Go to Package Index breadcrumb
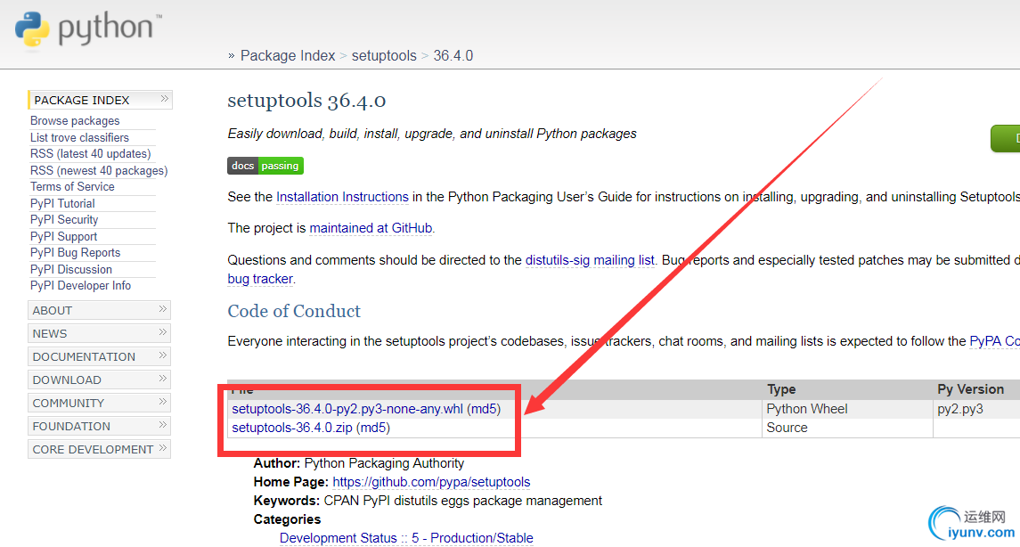Image resolution: width=1020 pixels, height=547 pixels. point(288,55)
